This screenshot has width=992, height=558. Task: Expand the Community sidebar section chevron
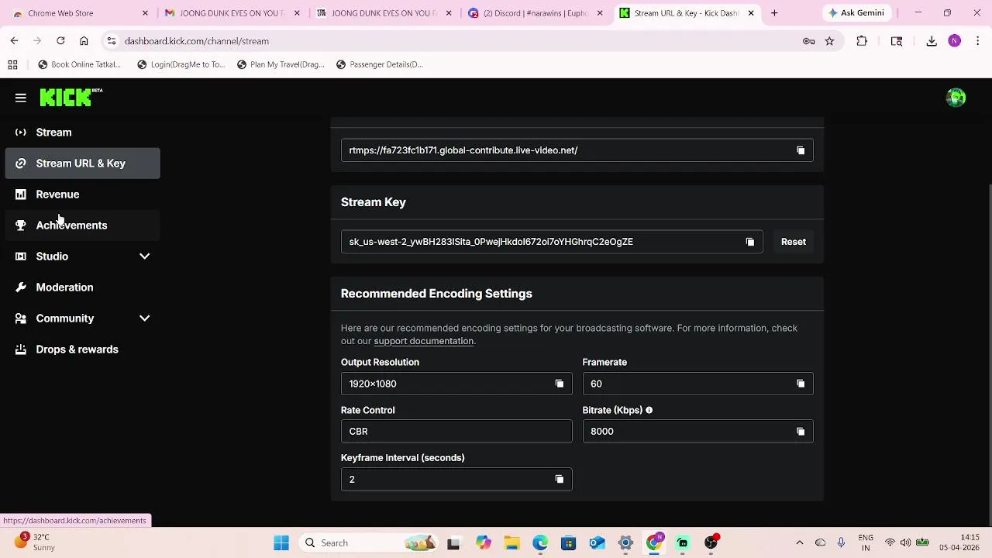[x=144, y=319]
